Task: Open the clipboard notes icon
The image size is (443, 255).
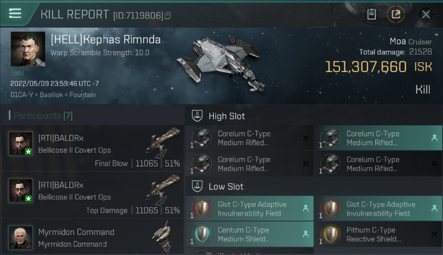Action: point(371,14)
